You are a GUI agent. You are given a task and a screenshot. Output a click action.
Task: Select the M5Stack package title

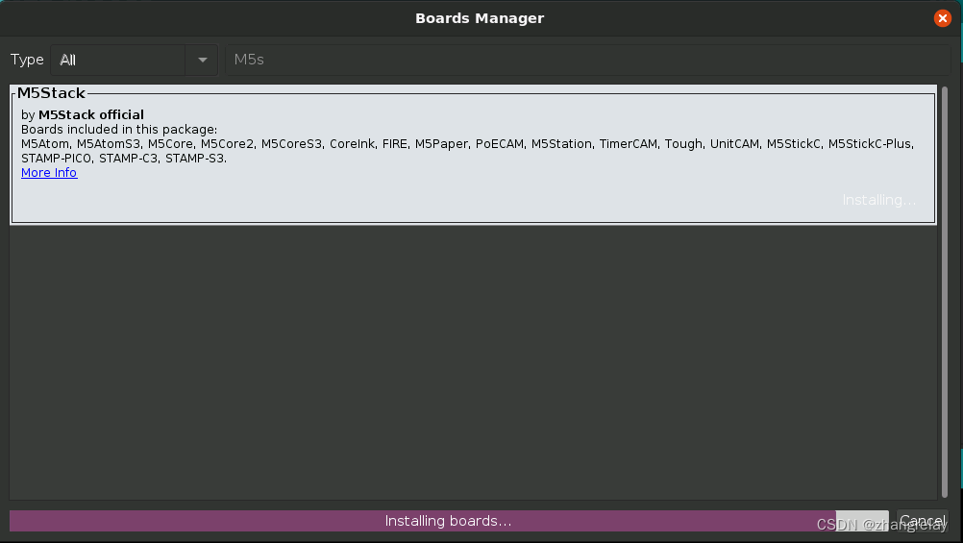[x=51, y=93]
